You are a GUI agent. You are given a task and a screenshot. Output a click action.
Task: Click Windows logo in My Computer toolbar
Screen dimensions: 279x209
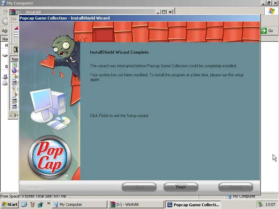(x=272, y=11)
